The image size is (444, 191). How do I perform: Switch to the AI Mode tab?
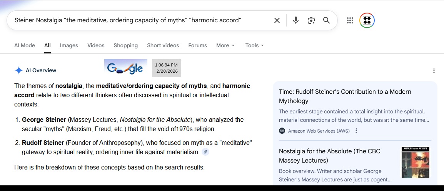click(25, 45)
